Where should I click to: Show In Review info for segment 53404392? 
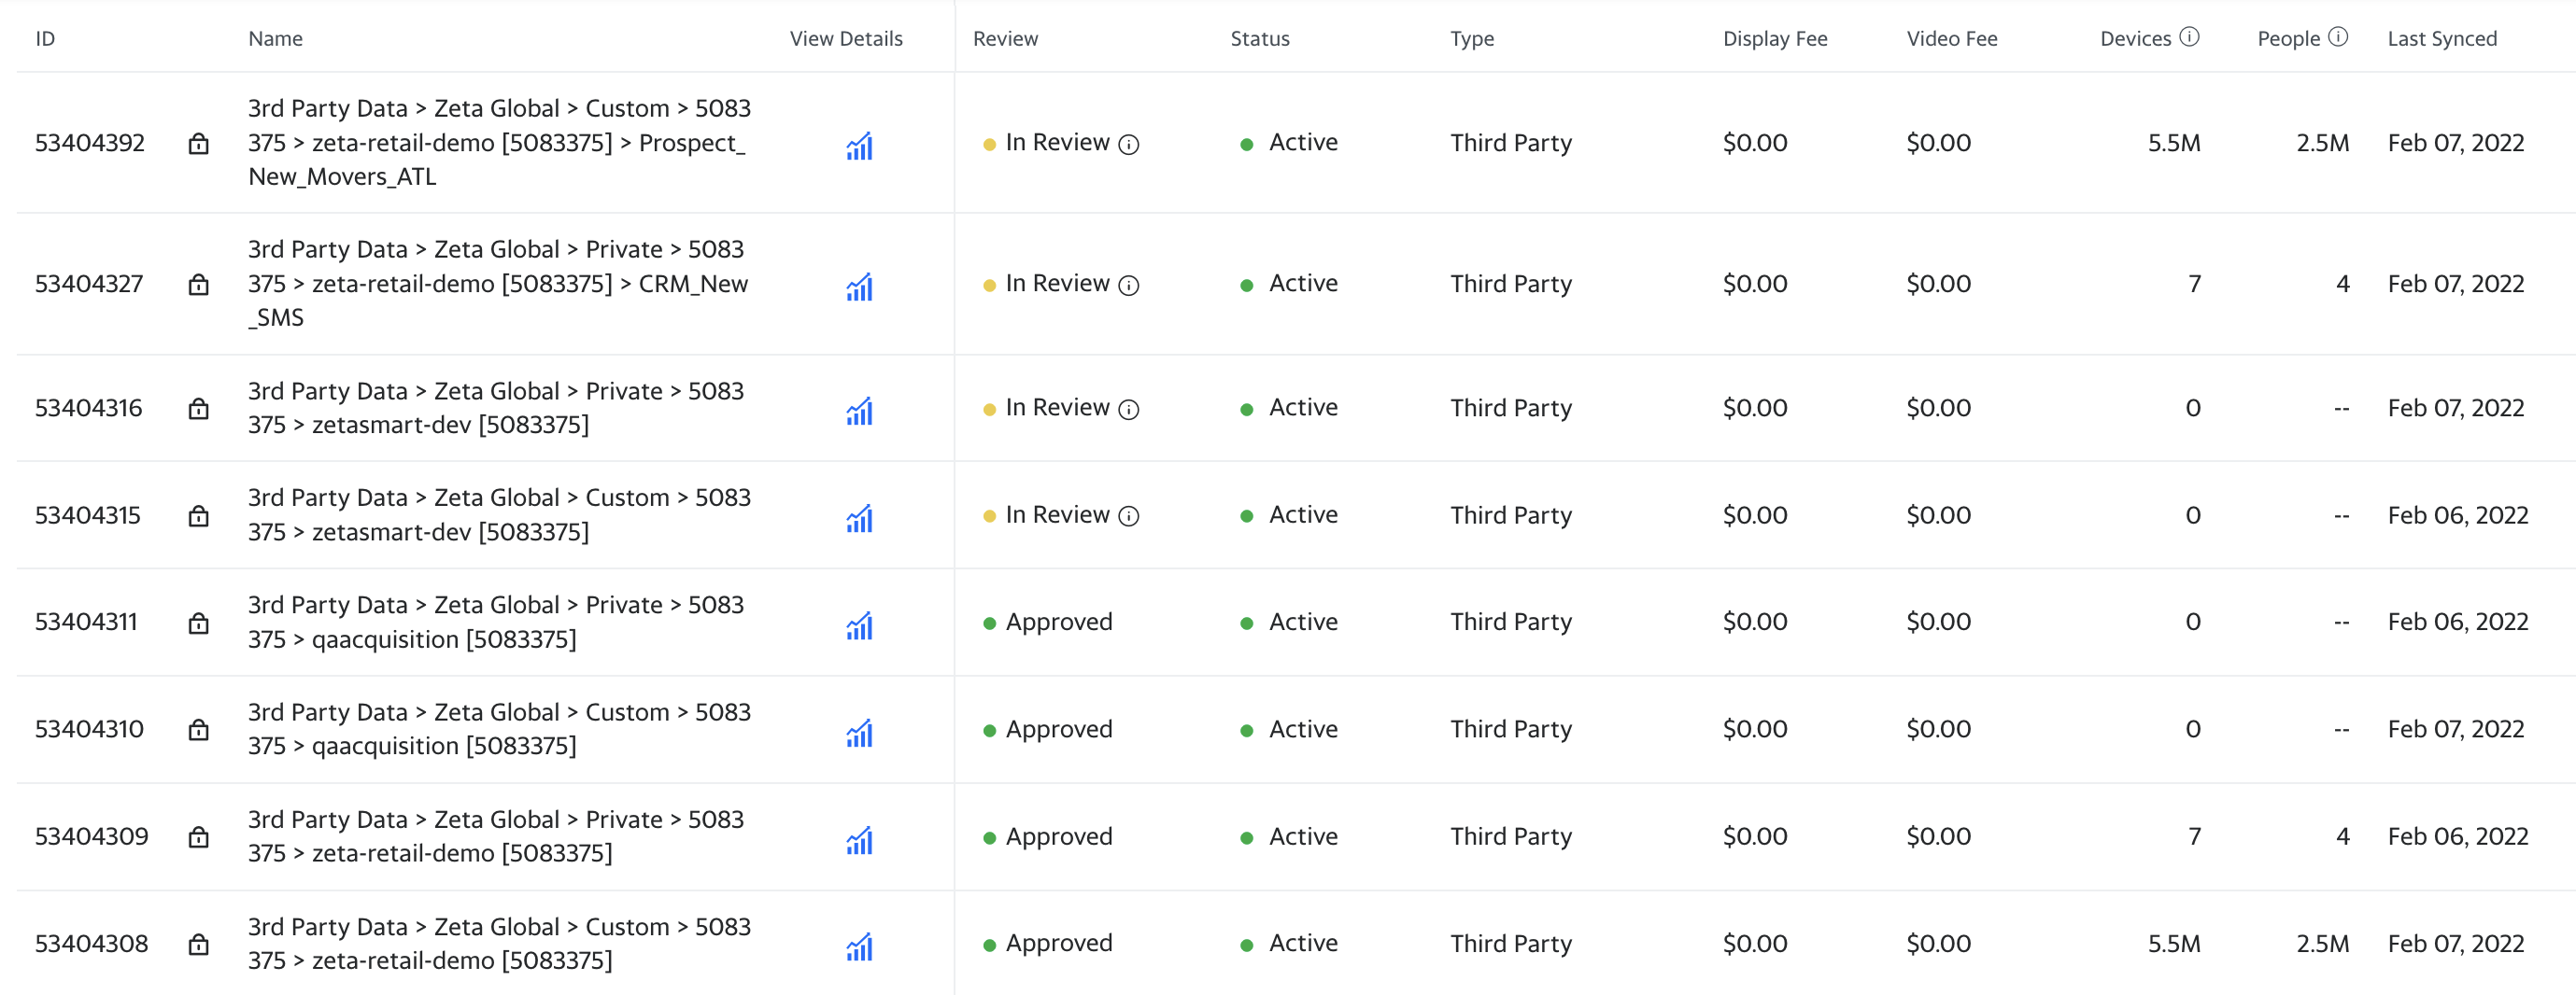(x=1128, y=145)
